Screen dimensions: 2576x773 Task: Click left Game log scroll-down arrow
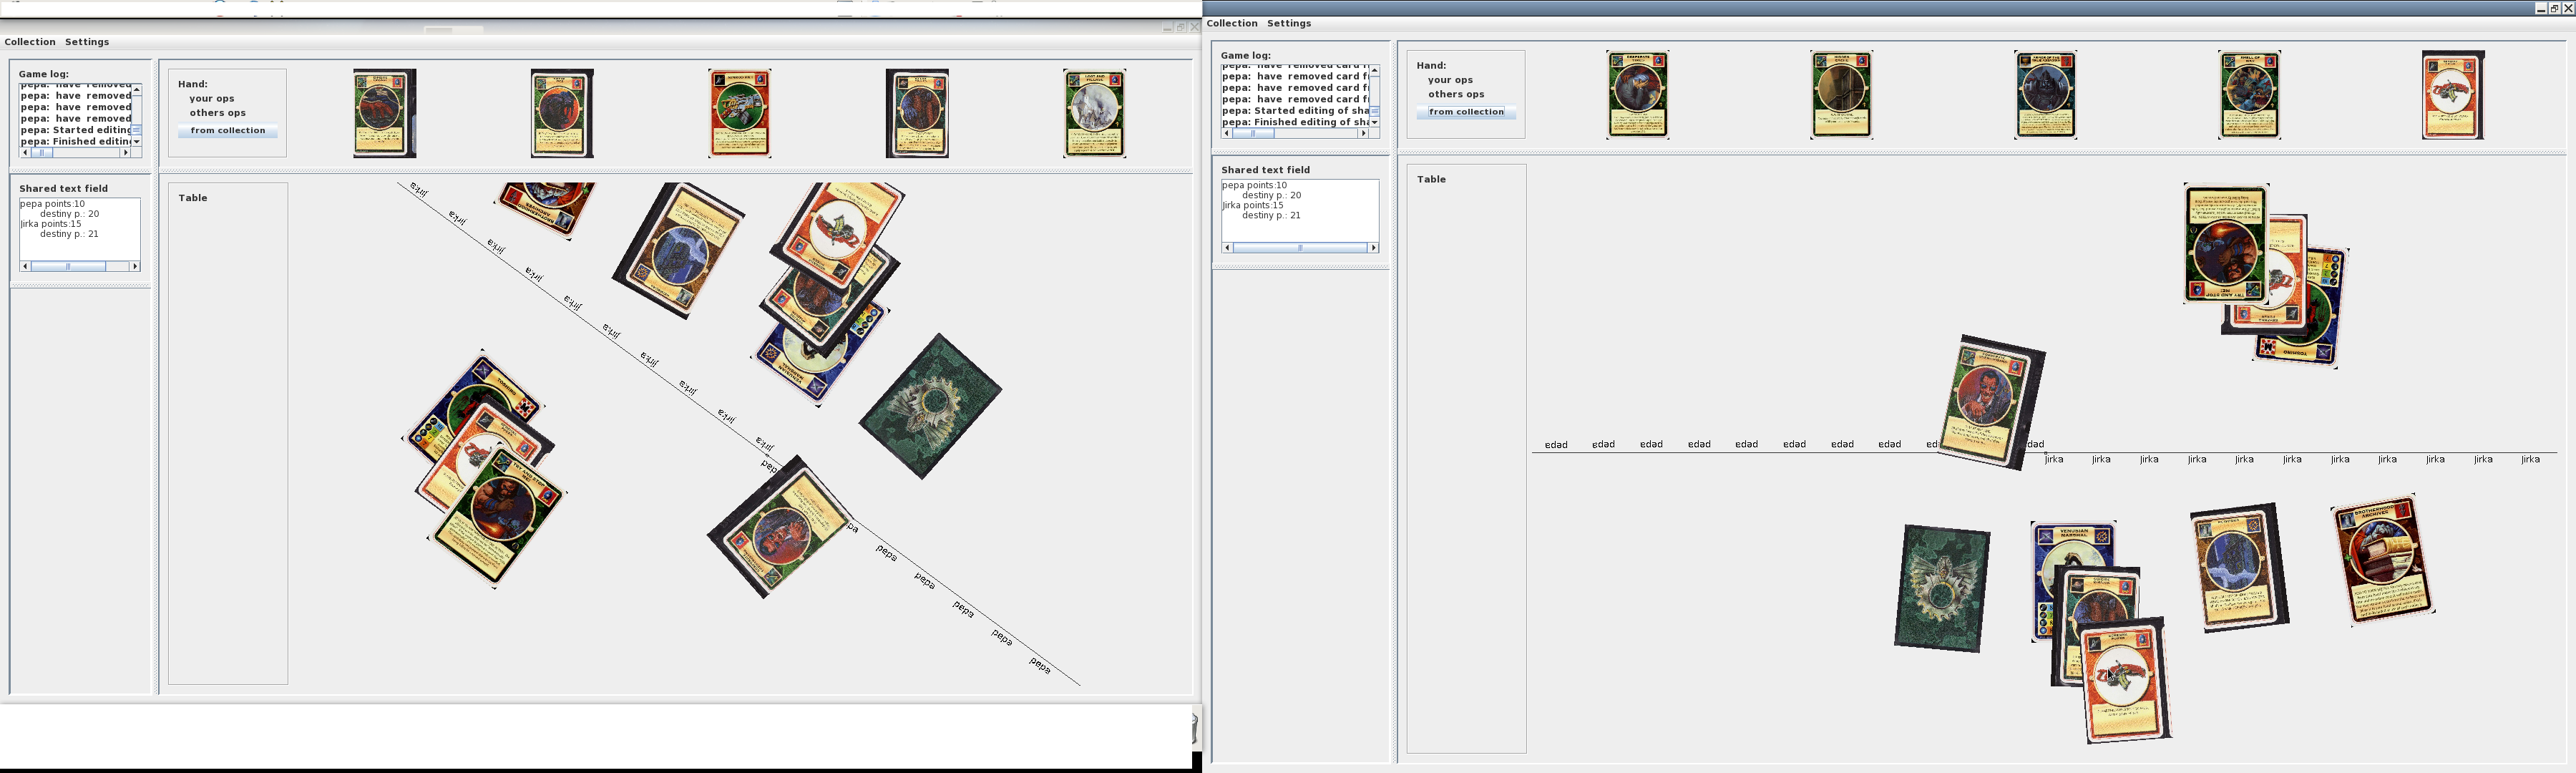(137, 142)
